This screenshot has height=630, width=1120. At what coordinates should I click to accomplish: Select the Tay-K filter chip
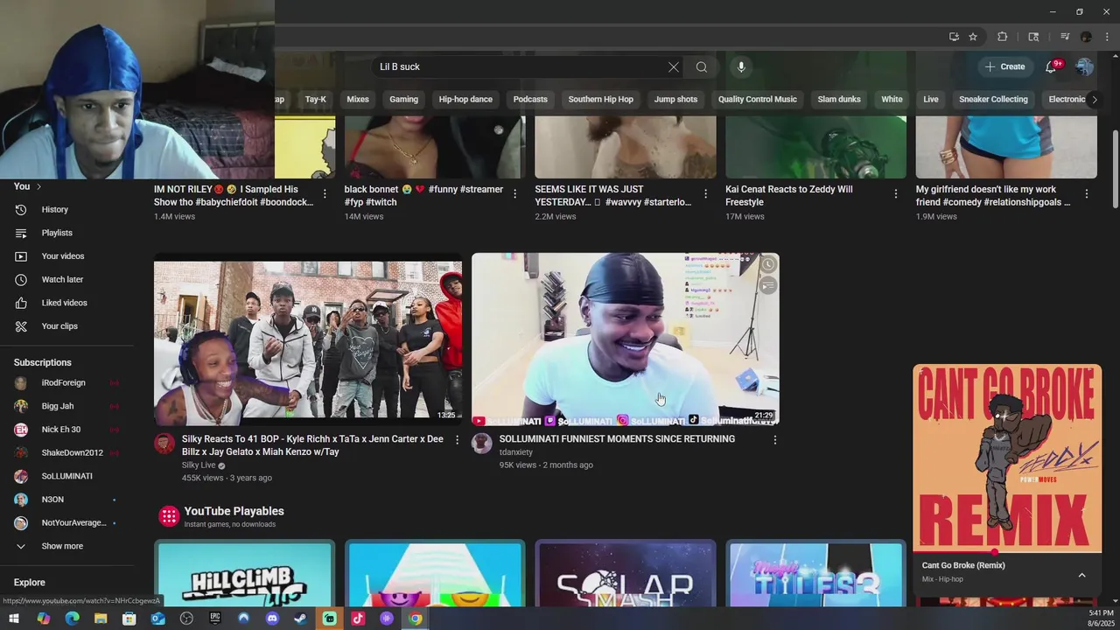[315, 99]
